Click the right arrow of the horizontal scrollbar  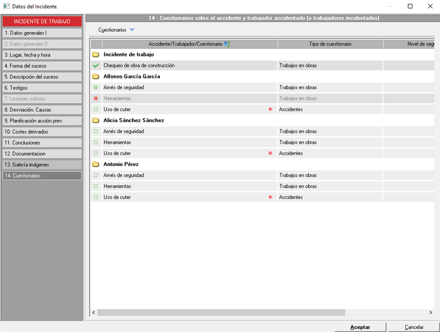click(x=431, y=313)
